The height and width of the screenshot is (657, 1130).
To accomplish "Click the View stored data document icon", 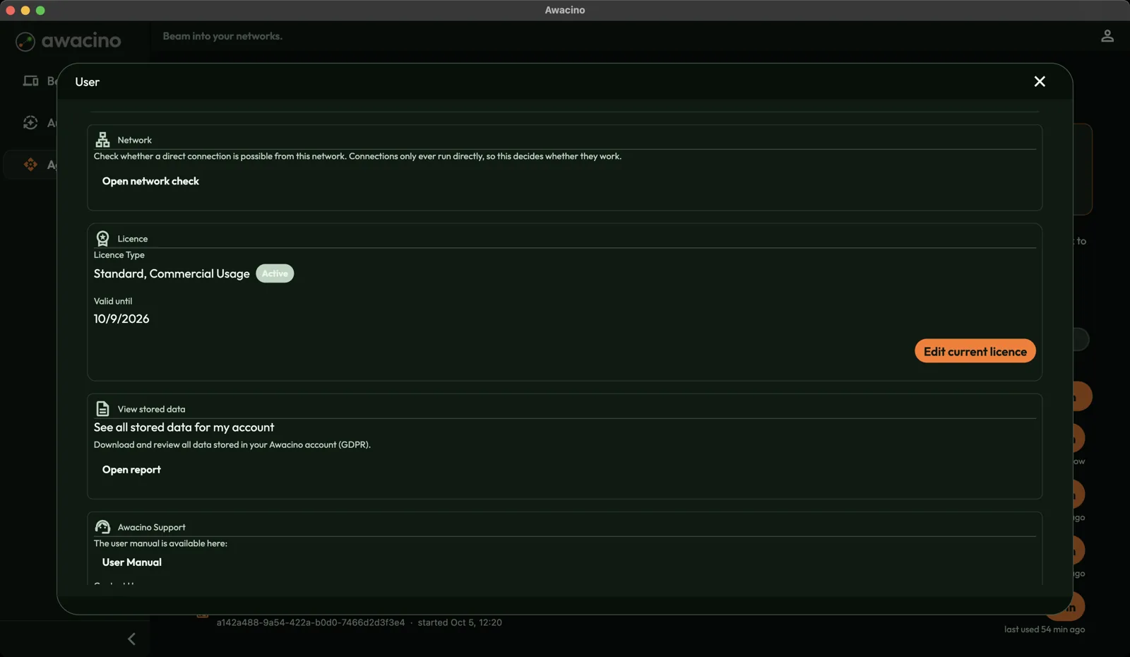I will 102,408.
